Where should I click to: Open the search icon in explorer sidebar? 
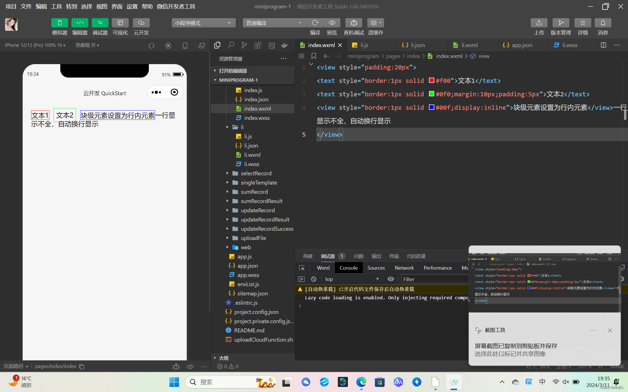(x=231, y=45)
